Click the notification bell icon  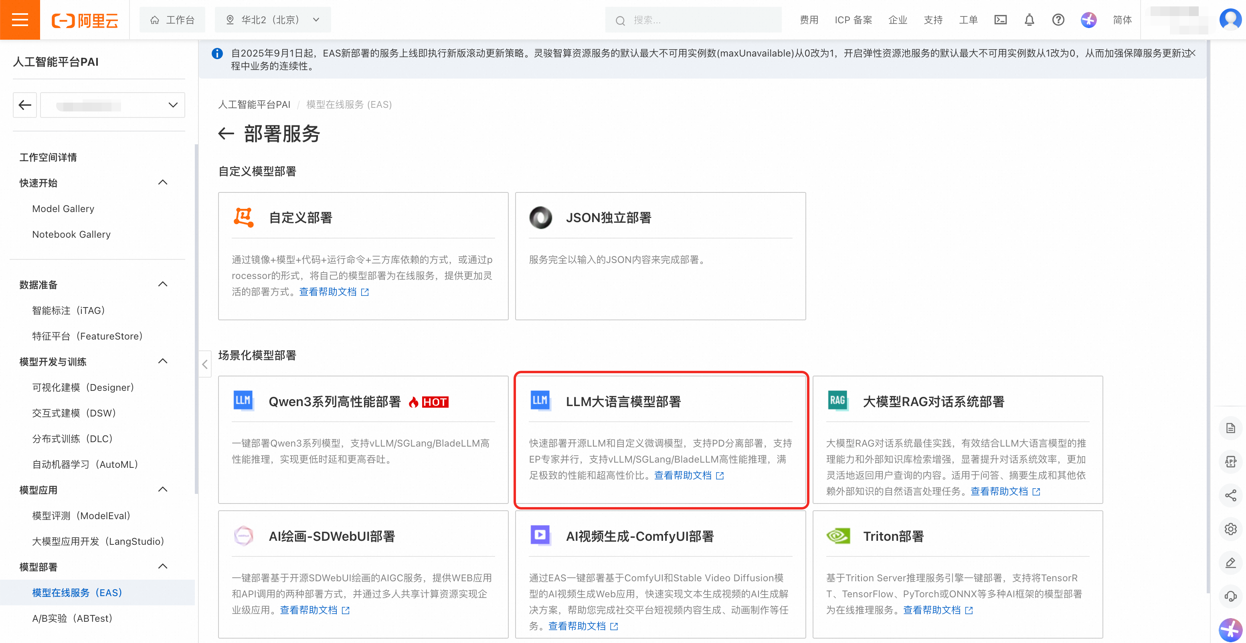(1029, 20)
